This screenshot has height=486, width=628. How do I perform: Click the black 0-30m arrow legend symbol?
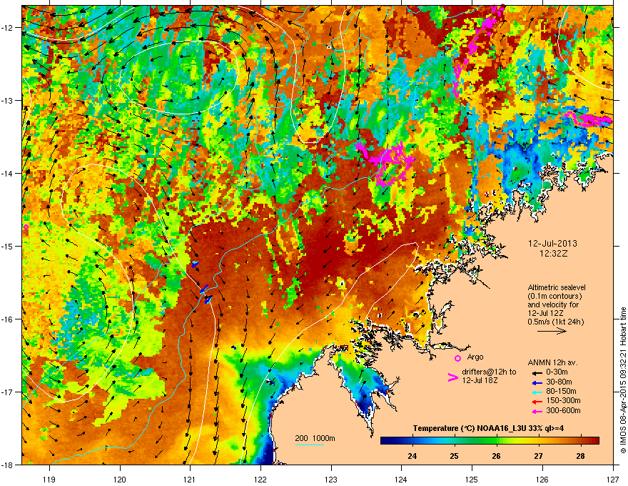click(x=536, y=372)
